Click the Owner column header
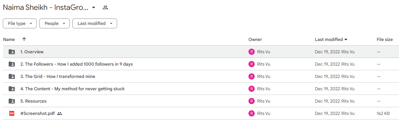Screen dimensions: 399x130 255,39
